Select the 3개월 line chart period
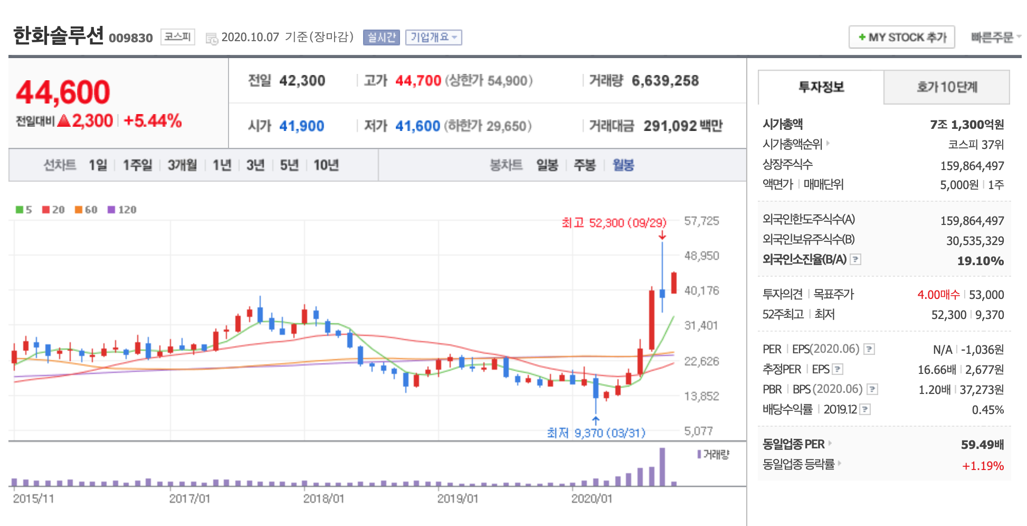 click(x=182, y=165)
